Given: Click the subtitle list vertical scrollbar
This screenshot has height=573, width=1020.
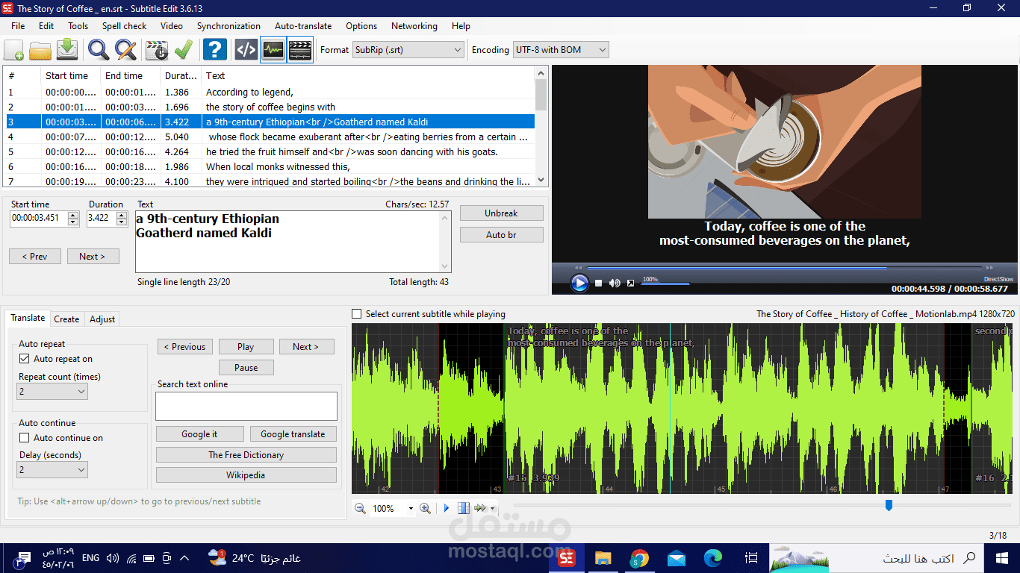Looking at the screenshot, I should point(541,126).
